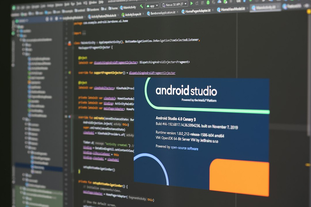Click the Kotlin icon on HomePagerAdapter.kt tab
The width and height of the screenshot is (311, 207).
tap(183, 12)
